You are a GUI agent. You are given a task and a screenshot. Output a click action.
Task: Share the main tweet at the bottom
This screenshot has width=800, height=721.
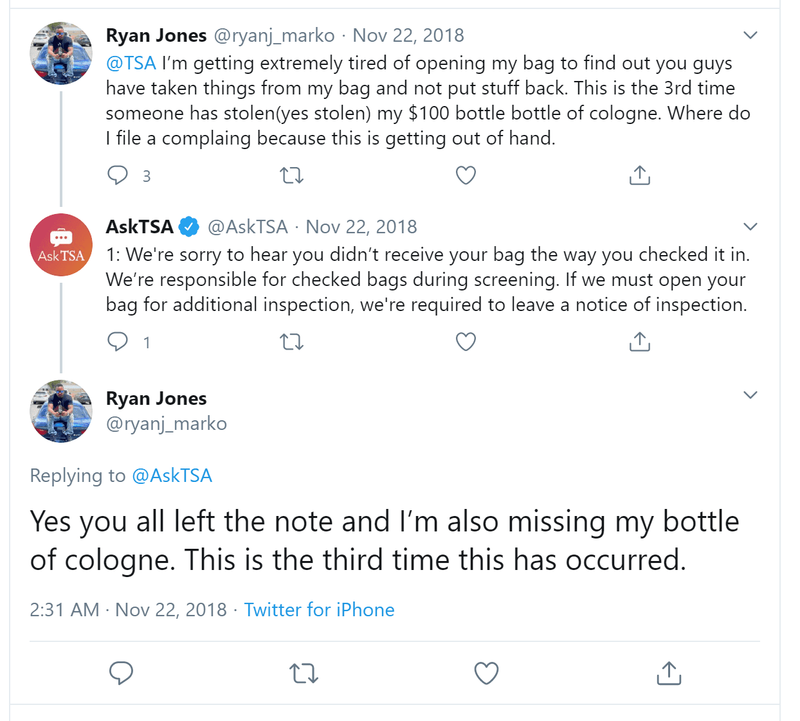tap(669, 673)
